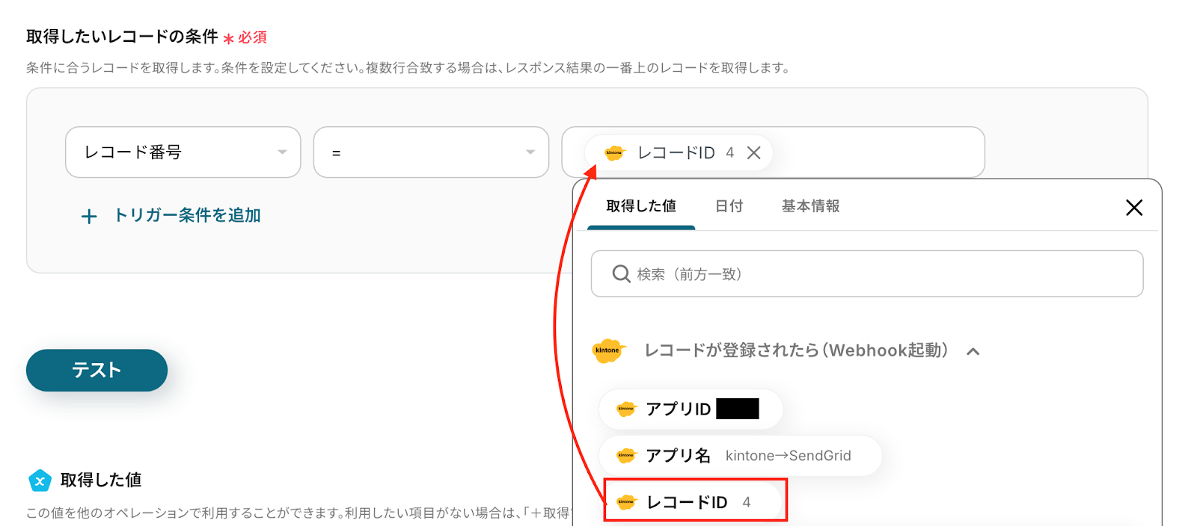Switch to the 基本情報 tab
This screenshot has width=1197, height=526.
point(810,206)
